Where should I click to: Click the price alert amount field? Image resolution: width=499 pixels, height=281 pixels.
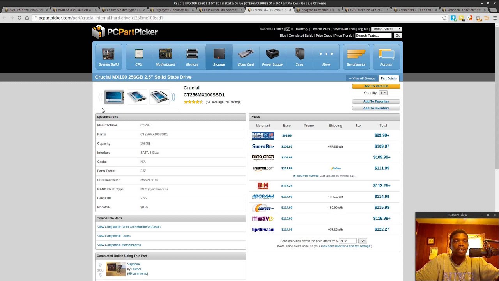coord(347,241)
